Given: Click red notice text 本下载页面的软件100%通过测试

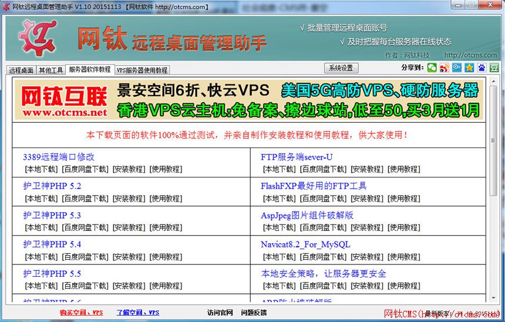Looking at the screenshot, I should (247, 135).
